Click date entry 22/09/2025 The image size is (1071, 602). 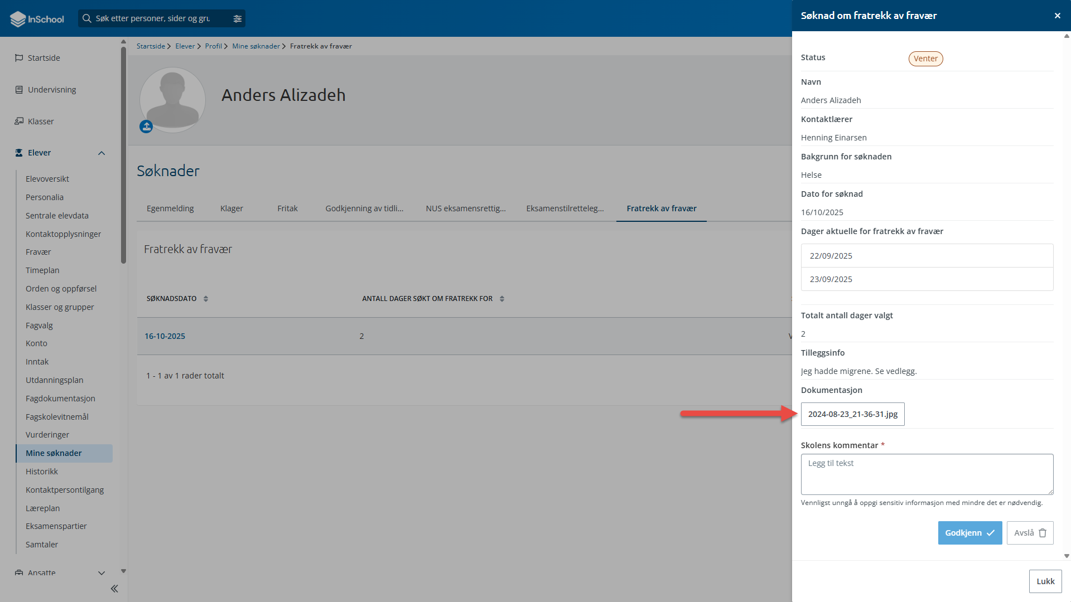927,256
